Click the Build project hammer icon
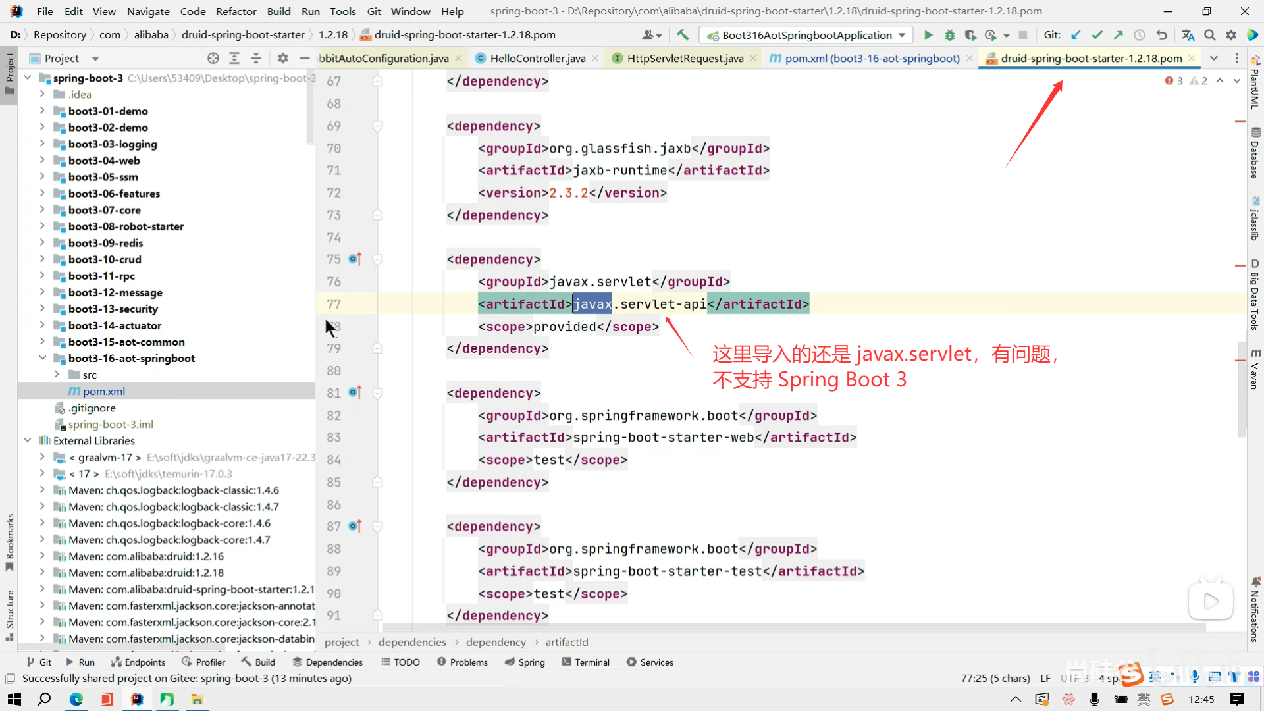Image resolution: width=1264 pixels, height=711 pixels. pos(683,35)
